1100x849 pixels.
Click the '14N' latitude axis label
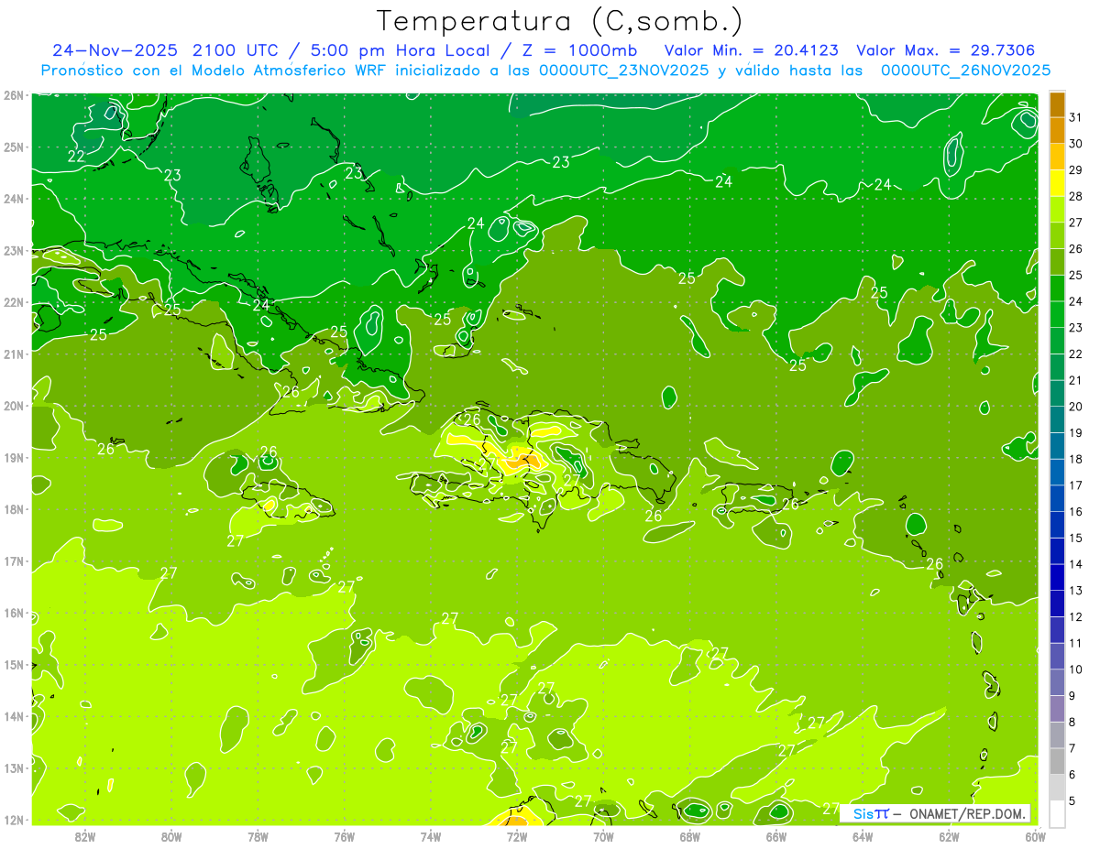click(14, 716)
